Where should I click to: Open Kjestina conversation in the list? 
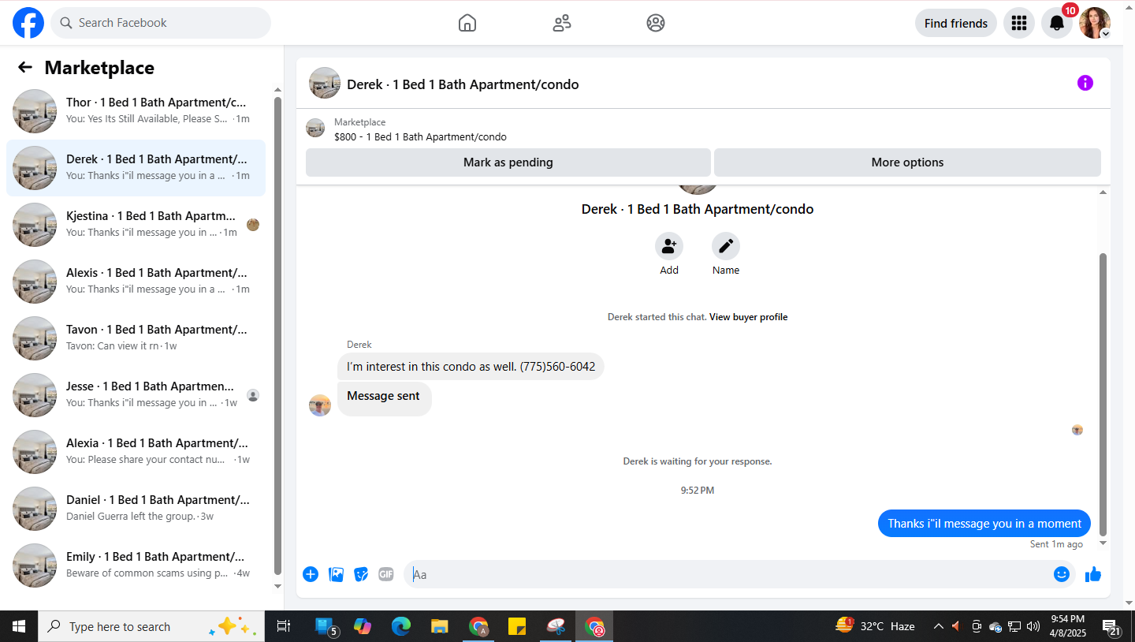pos(136,225)
